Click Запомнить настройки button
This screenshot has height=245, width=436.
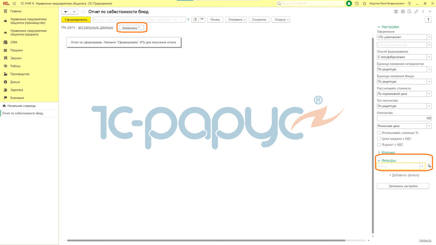403,186
